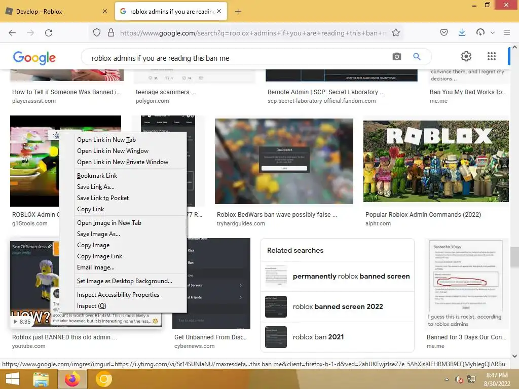The height and width of the screenshot is (389, 519).
Task: Search by image using the camera icon
Action: 396,57
